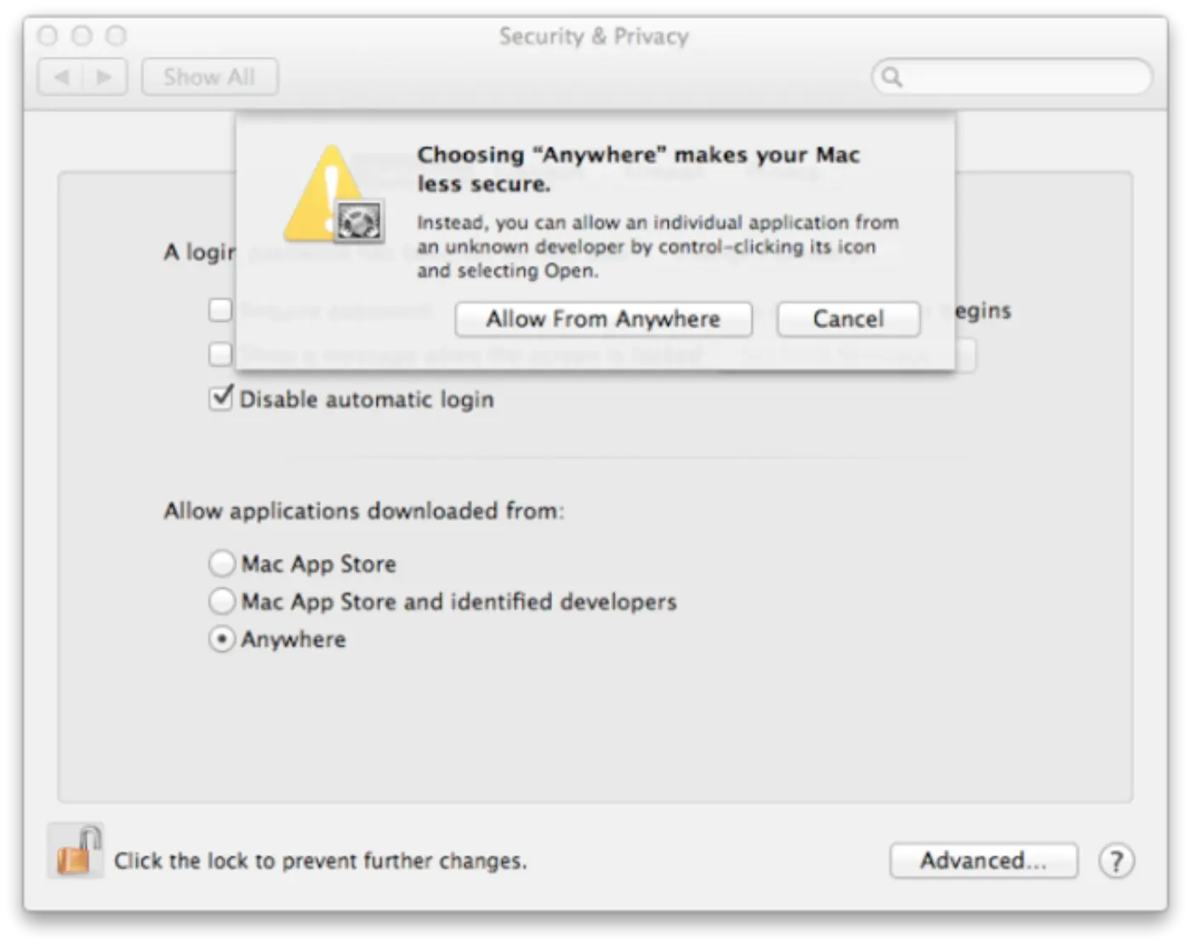Viewport: 1191px width, 945px height.
Task: Click the Show All button
Action: pos(209,77)
